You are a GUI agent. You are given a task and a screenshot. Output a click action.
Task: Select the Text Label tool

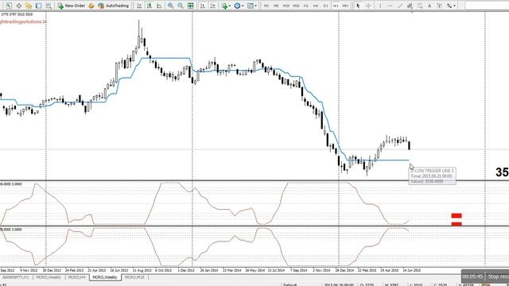tap(439, 6)
